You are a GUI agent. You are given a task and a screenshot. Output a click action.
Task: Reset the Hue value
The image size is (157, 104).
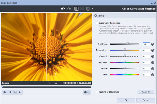[x=152, y=75]
